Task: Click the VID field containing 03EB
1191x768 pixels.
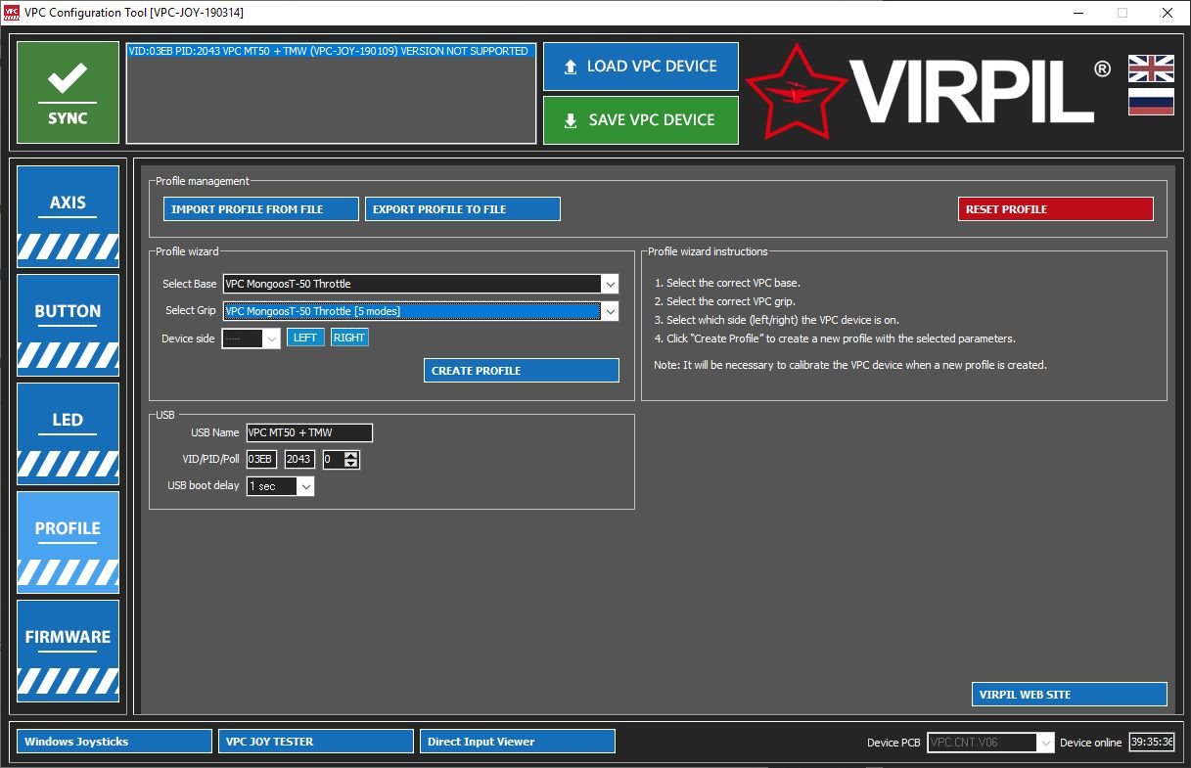Action: pos(261,459)
